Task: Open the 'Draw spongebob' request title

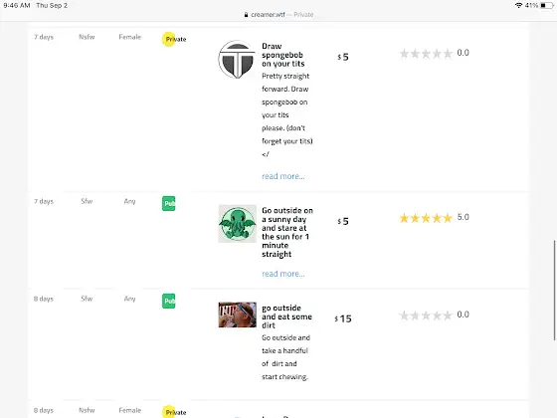Action: (x=283, y=55)
